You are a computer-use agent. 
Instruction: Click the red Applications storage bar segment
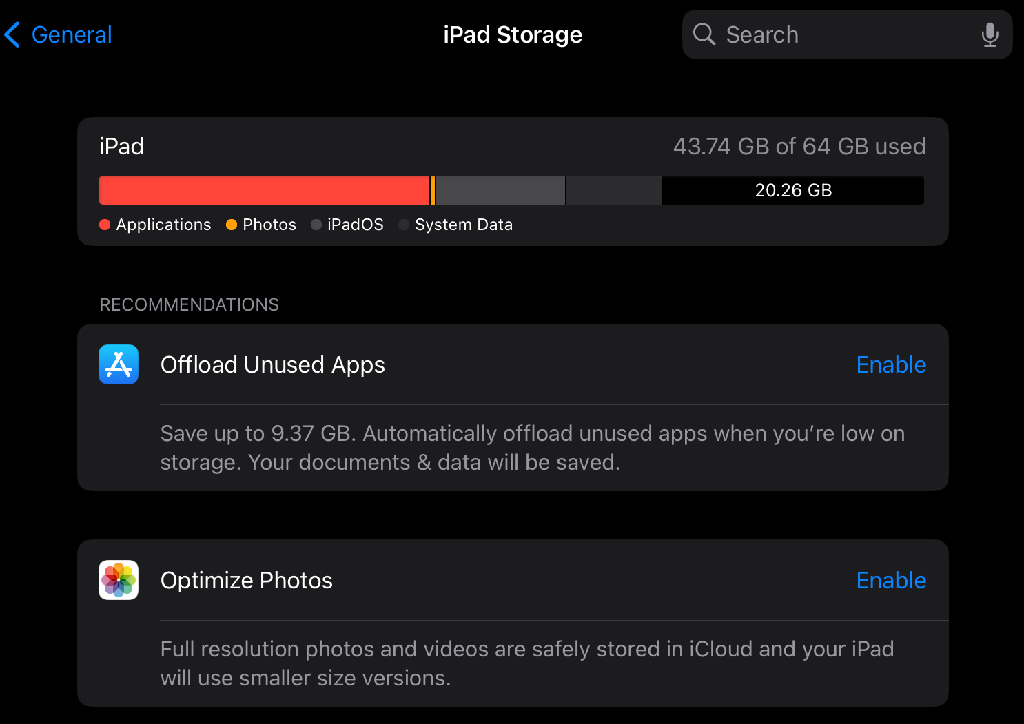click(265, 190)
